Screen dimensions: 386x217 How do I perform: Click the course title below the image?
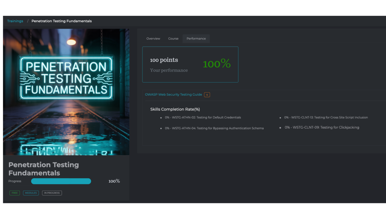point(44,169)
